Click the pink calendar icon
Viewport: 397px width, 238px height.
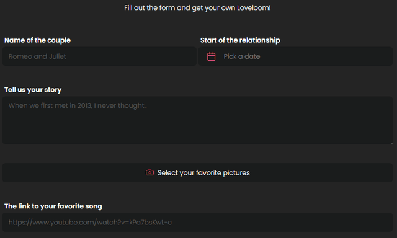point(211,56)
